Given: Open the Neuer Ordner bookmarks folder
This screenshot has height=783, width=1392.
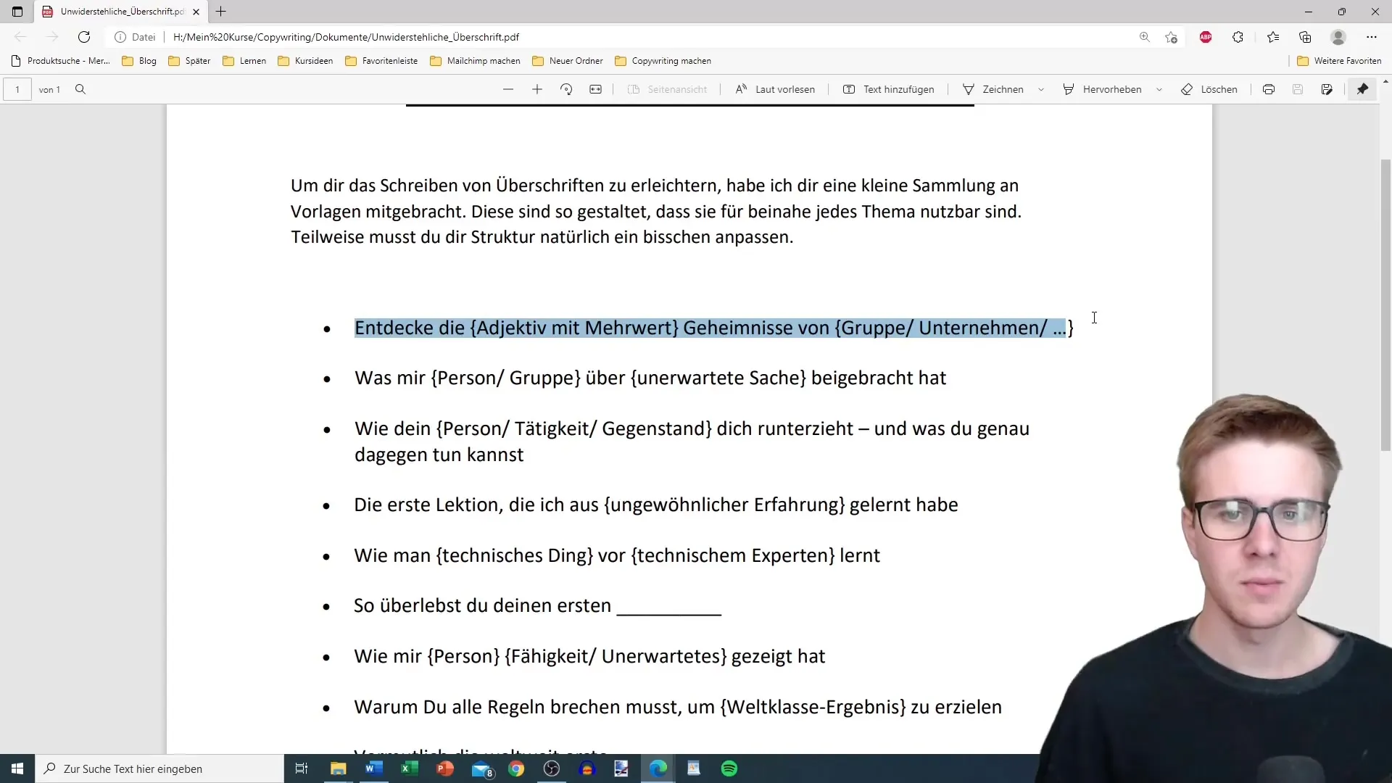Looking at the screenshot, I should click(x=568, y=61).
